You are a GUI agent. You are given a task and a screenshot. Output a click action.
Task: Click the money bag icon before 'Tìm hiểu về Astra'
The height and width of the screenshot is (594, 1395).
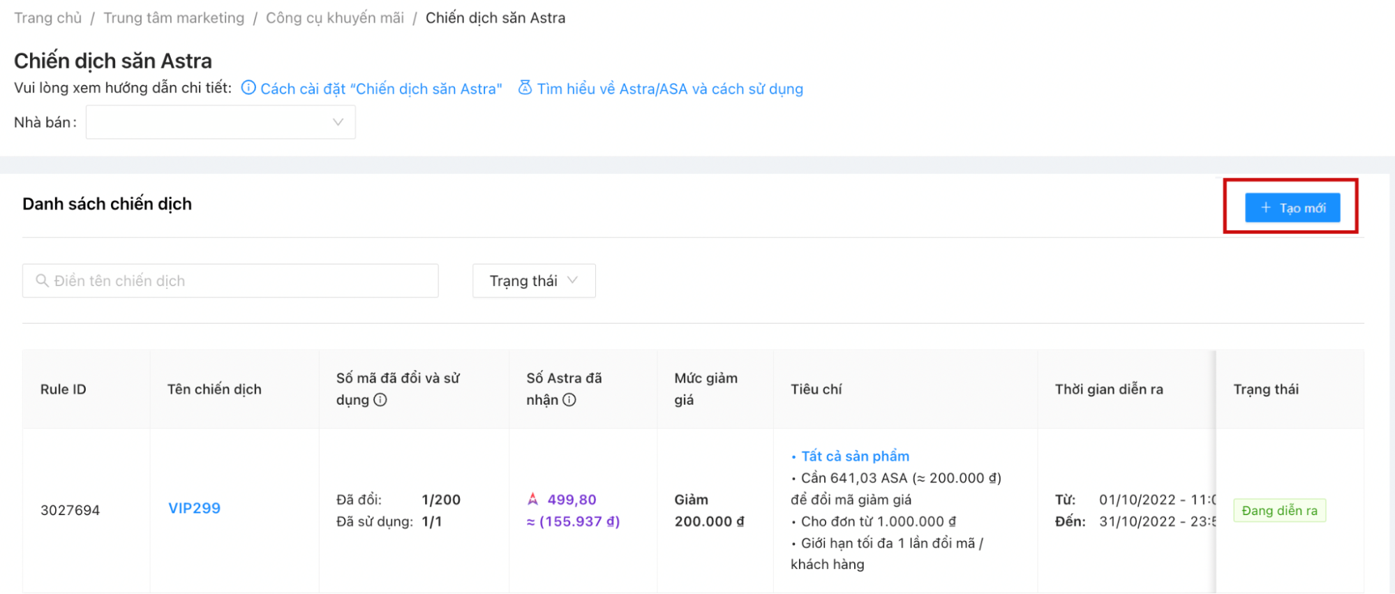(x=525, y=88)
